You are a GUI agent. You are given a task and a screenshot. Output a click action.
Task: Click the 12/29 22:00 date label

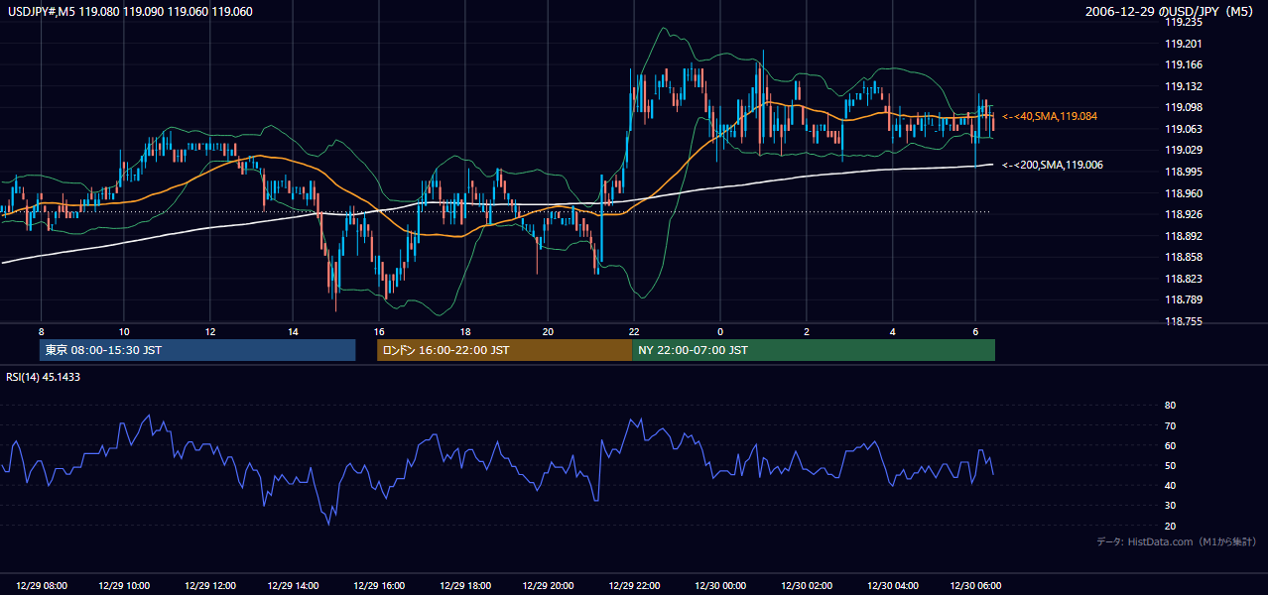tap(634, 585)
